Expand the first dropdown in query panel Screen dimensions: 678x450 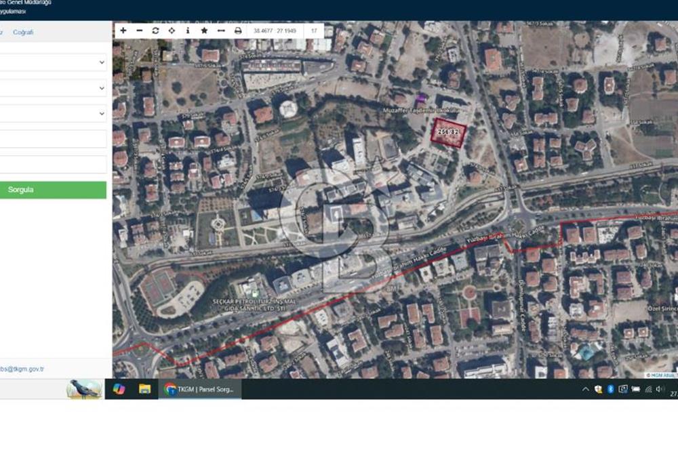click(x=53, y=62)
